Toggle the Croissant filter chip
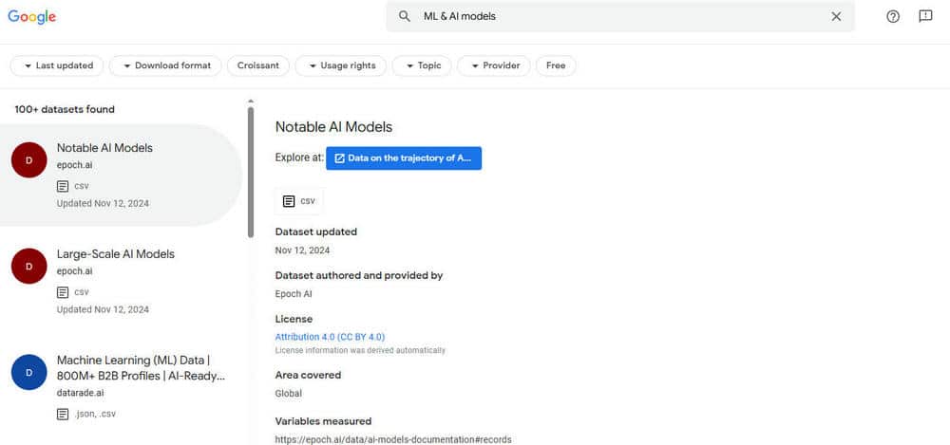 pos(258,65)
